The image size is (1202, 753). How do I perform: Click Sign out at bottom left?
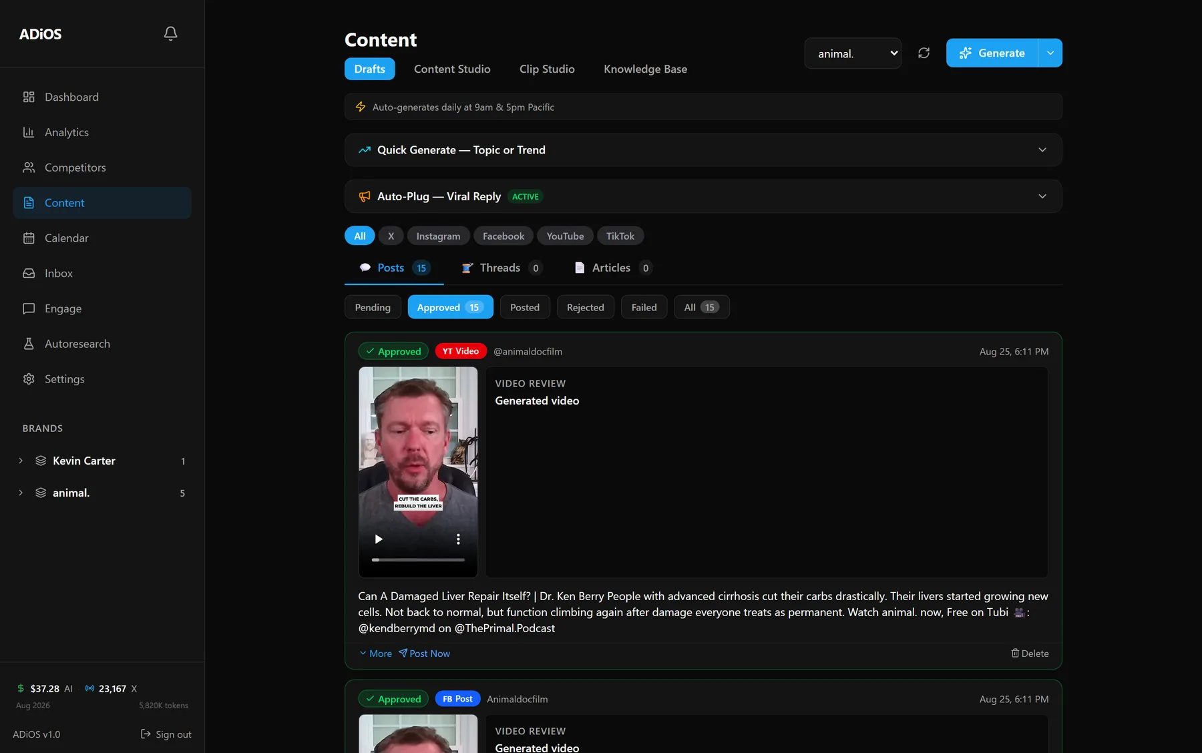pos(166,734)
